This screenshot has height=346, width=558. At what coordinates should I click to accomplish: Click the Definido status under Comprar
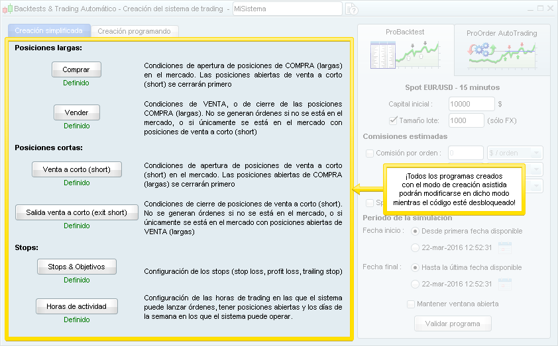76,83
